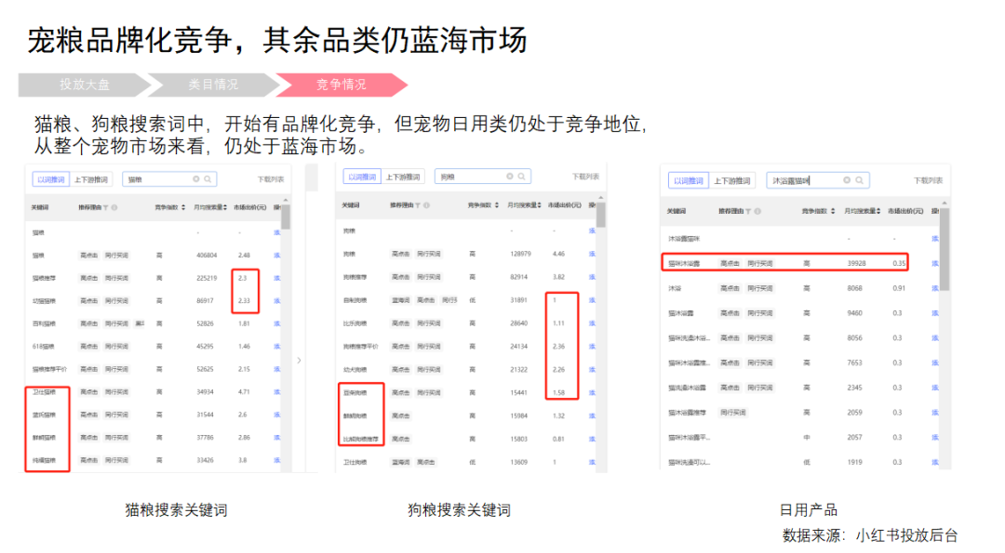Click the 蓝海词 tag in the 31891 row
The height and width of the screenshot is (553, 1005).
[400, 299]
